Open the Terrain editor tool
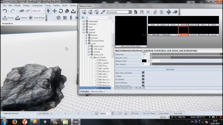Image resolution: width=223 pixels, height=125 pixels. (x=8, y=18)
